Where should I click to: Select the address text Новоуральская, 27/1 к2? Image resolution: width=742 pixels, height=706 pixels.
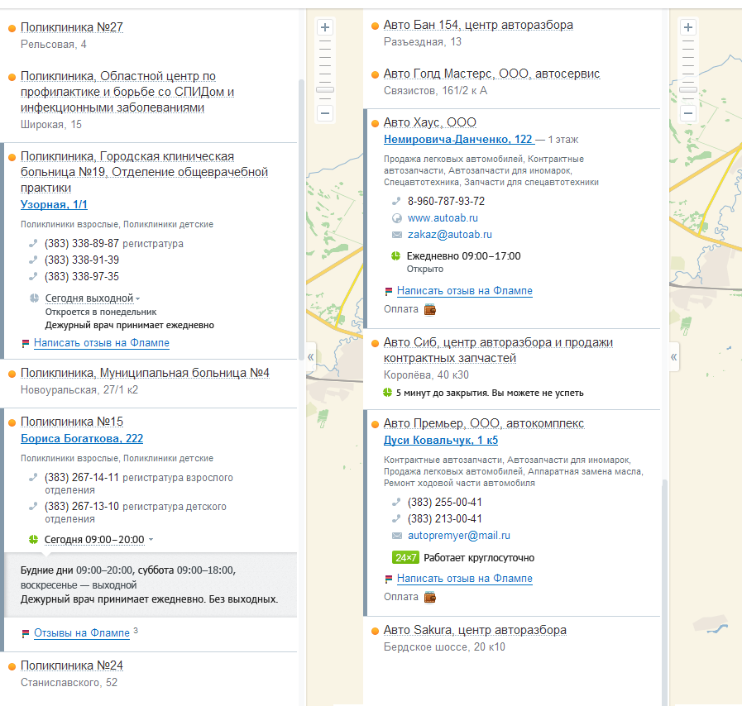[79, 389]
